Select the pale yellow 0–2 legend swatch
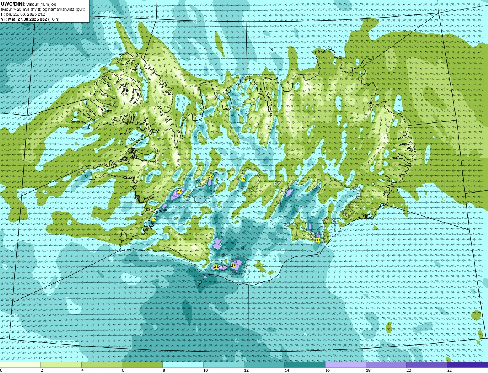This screenshot has width=488, height=373. pos(20,365)
